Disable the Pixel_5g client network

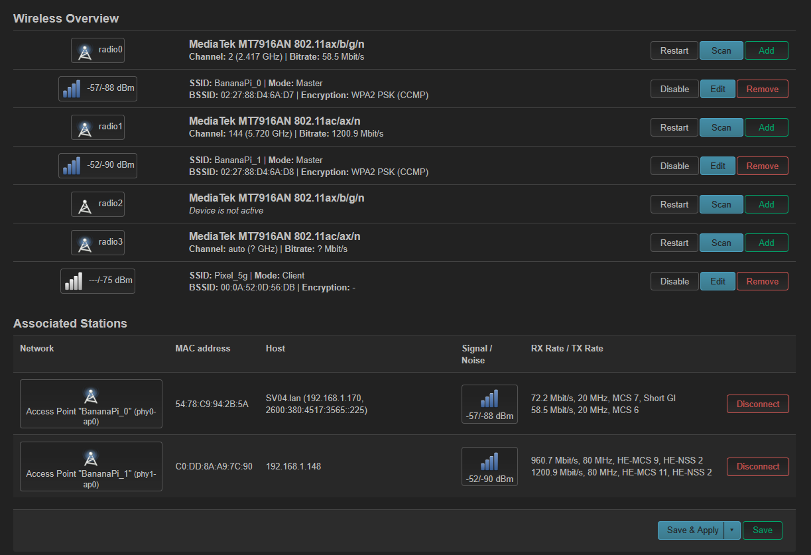pyautogui.click(x=674, y=281)
